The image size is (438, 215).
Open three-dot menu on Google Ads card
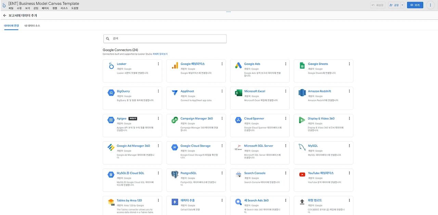(x=285, y=64)
